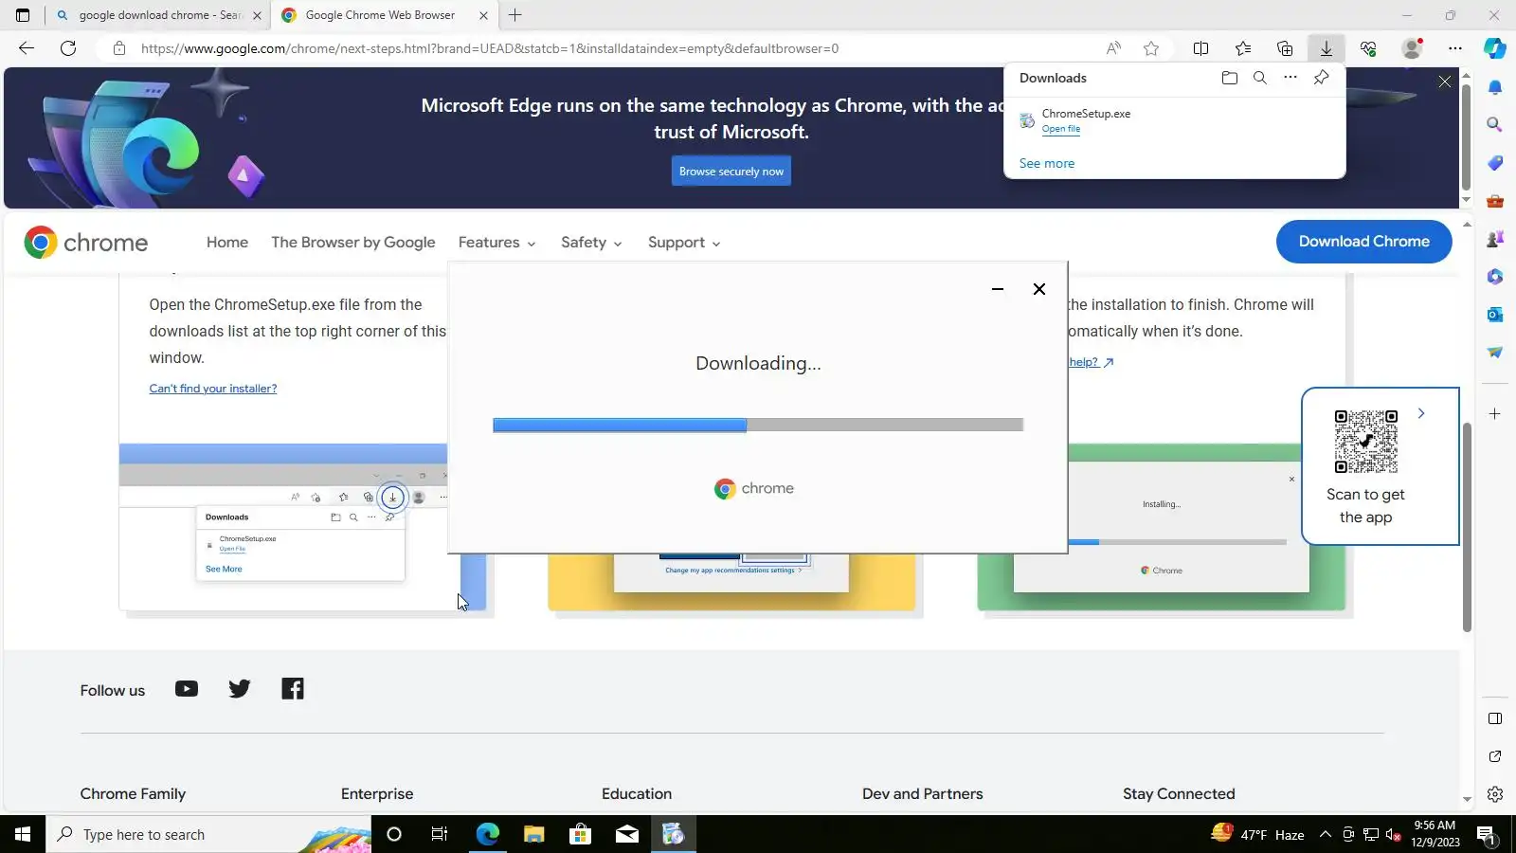Go back to the previous page
The width and height of the screenshot is (1516, 853).
click(x=27, y=48)
